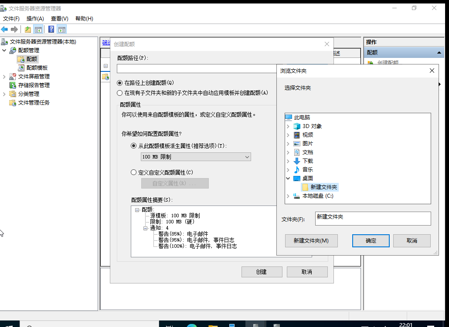Collapse the 配额 section in 操作 pane
Viewport: 449px width, 327px height.
439,53
